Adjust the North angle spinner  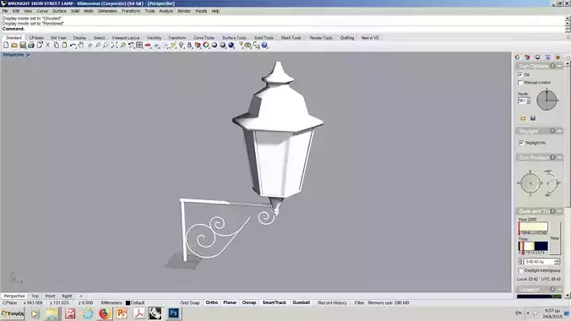pyautogui.click(x=529, y=101)
